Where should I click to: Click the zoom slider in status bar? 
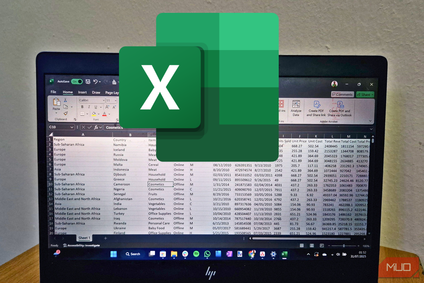(343, 246)
